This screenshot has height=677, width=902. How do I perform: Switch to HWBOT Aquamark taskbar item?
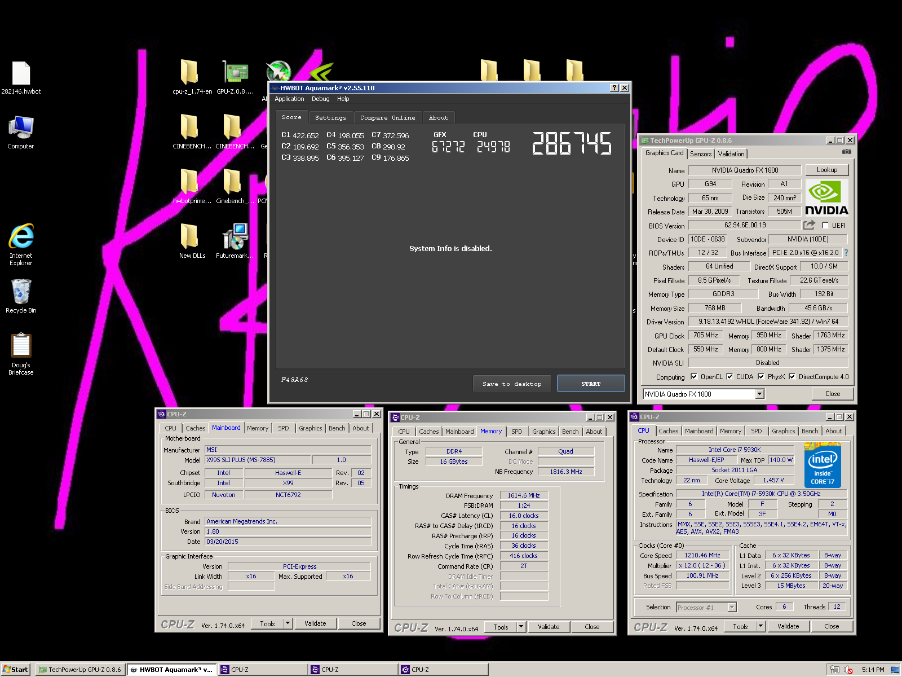(171, 670)
